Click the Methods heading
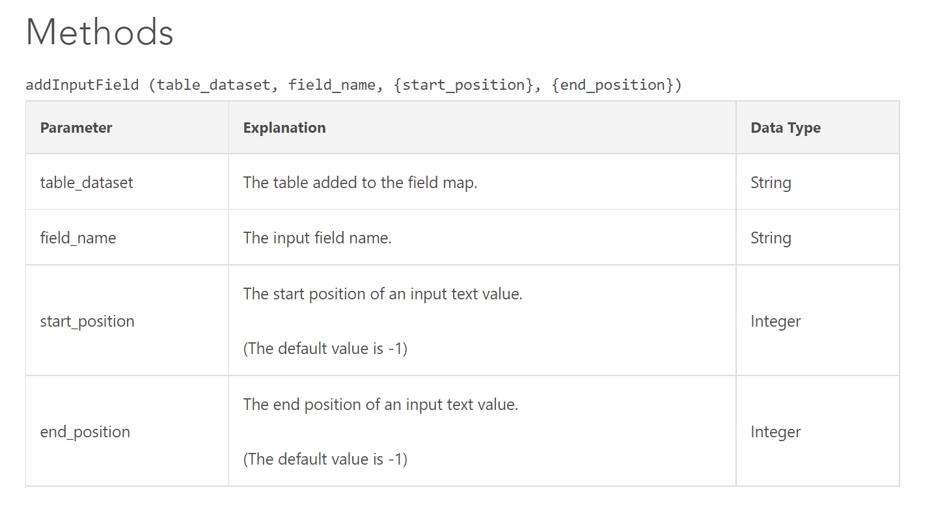934x518 pixels. pyautogui.click(x=100, y=32)
